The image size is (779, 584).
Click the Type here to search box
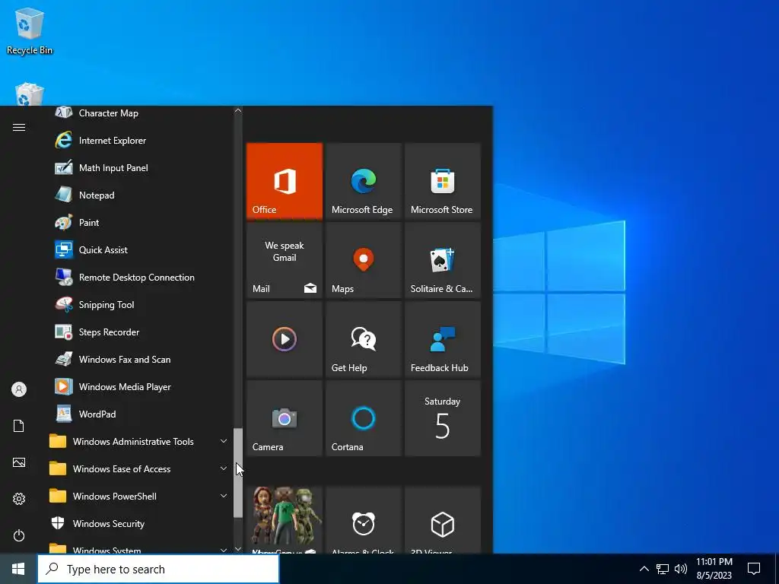tap(158, 569)
